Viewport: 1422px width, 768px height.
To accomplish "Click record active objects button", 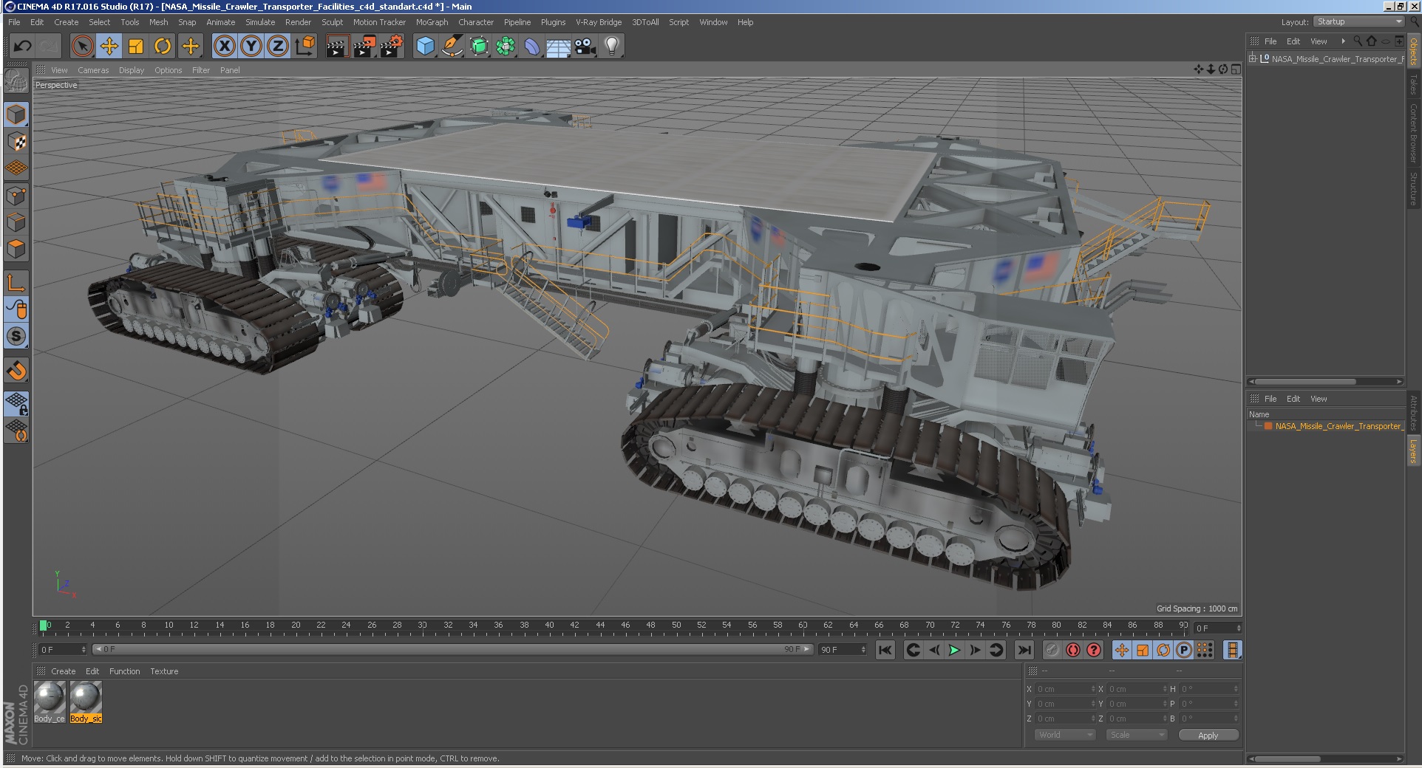I will pyautogui.click(x=1052, y=650).
